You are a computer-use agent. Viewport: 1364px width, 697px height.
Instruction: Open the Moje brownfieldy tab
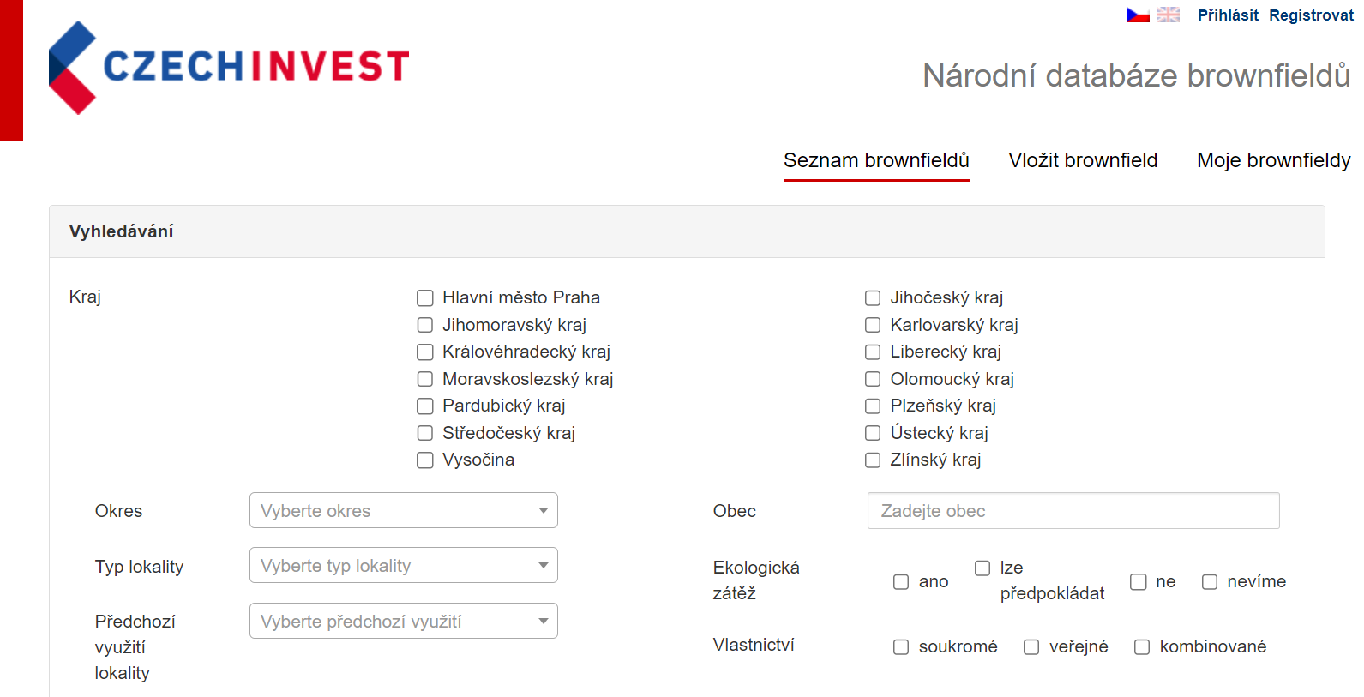pyautogui.click(x=1273, y=160)
